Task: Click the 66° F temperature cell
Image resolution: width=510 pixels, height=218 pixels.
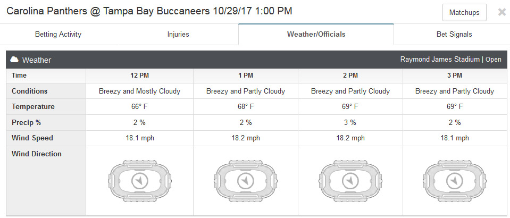Action: coord(140,107)
